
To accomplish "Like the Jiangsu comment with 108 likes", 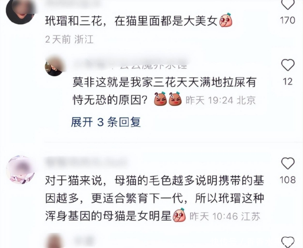I will [288, 163].
